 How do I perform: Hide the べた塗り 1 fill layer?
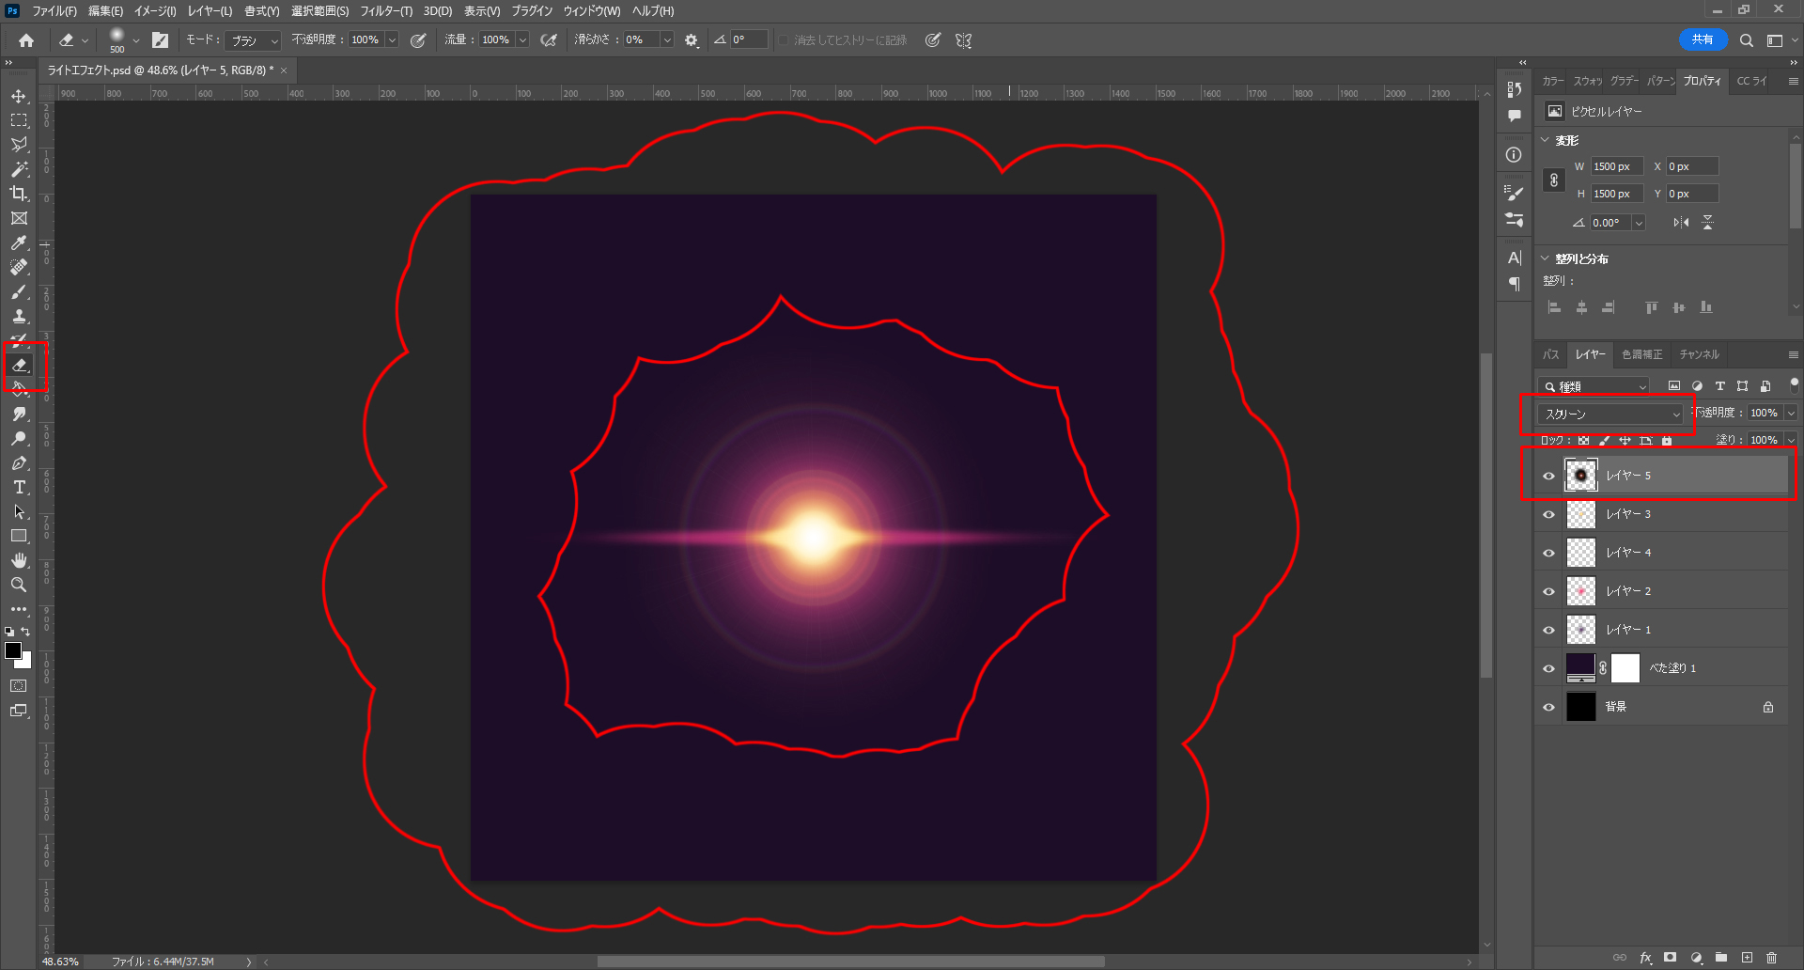[x=1548, y=668]
